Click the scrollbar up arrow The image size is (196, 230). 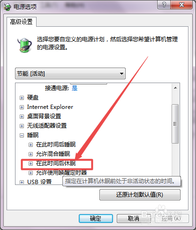pyautogui.click(x=175, y=88)
